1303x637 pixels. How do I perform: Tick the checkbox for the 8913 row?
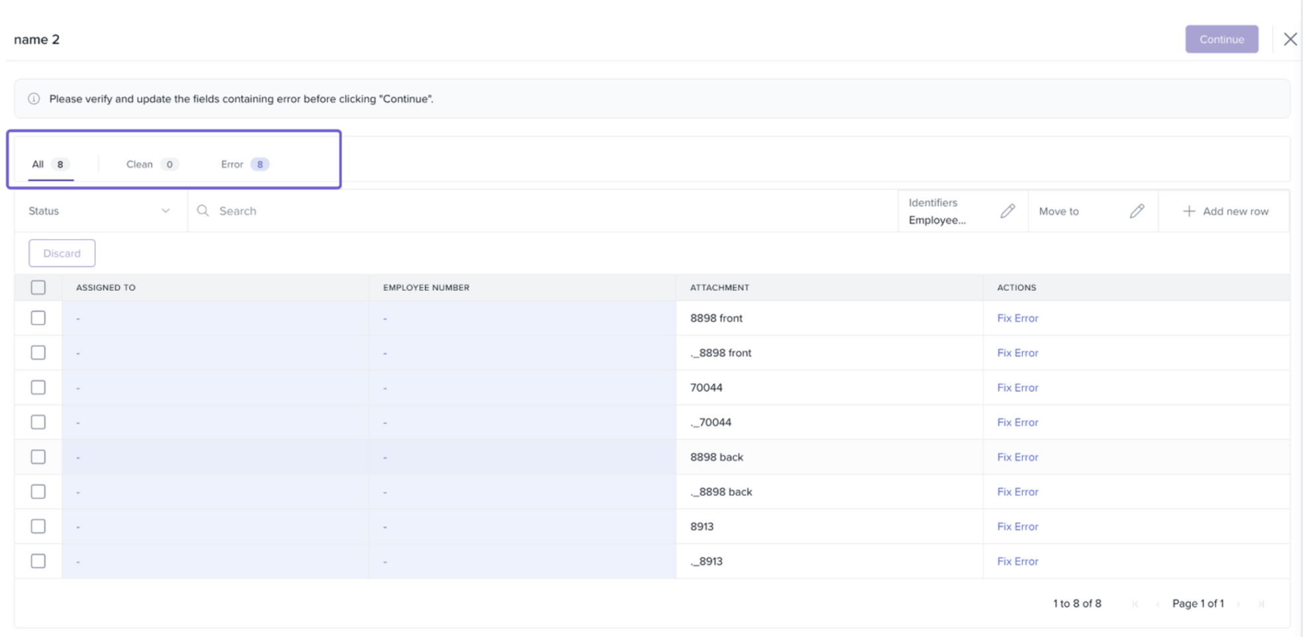pyautogui.click(x=38, y=526)
